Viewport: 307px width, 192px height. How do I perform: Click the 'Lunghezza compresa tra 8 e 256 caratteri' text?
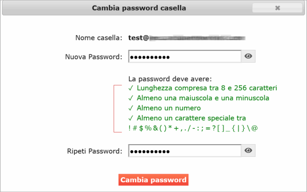coord(207,88)
